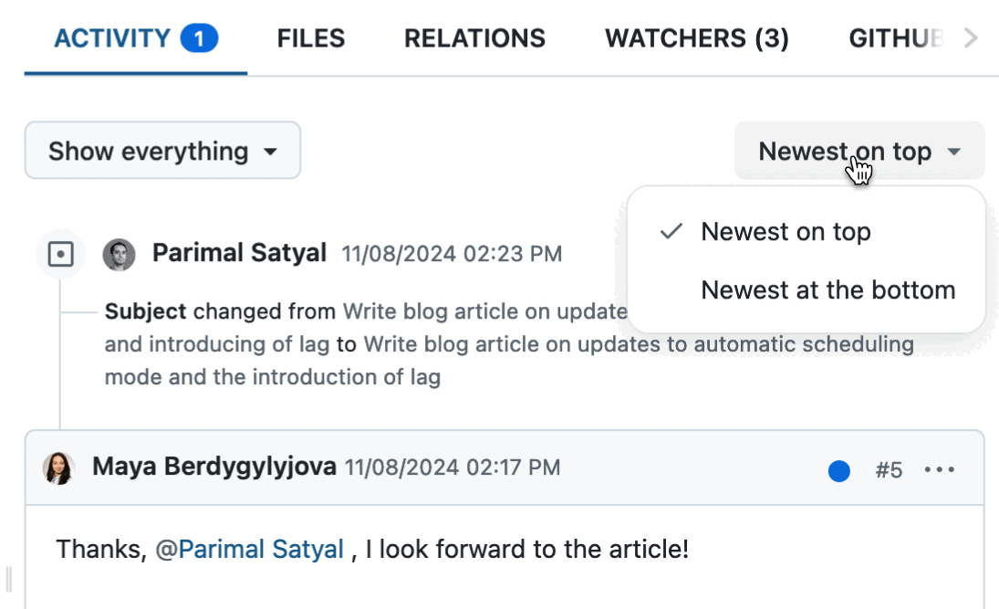999x609 pixels.
Task: View the WATCHERS (3) tab
Action: tap(696, 37)
